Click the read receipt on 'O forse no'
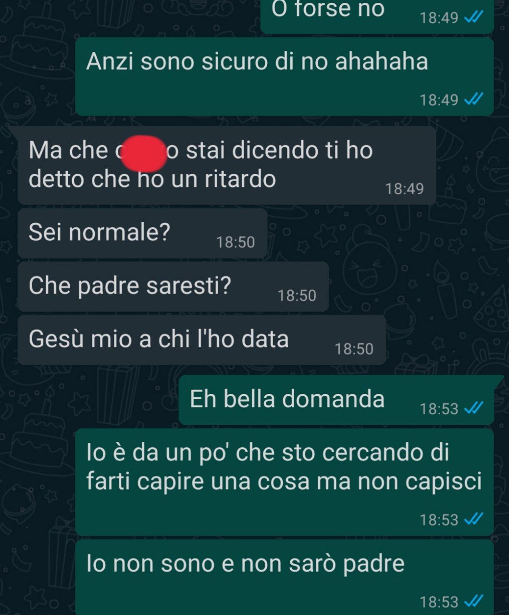Image resolution: width=509 pixels, height=615 pixels. [473, 18]
